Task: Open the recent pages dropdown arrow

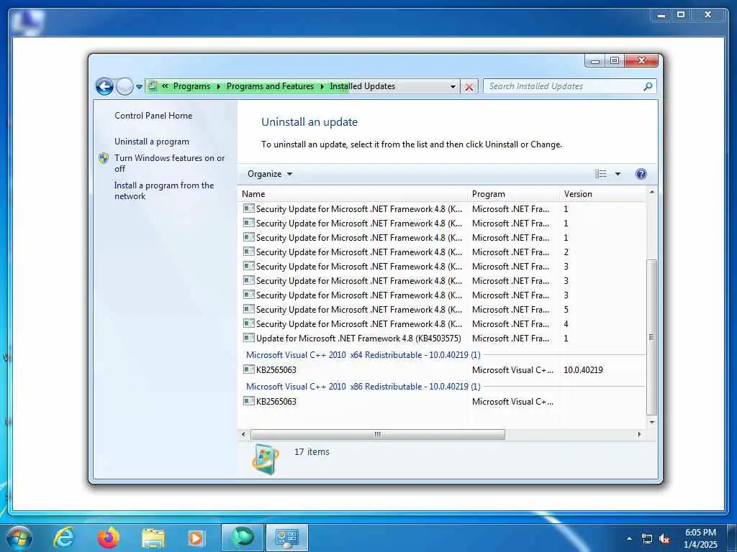Action: [x=139, y=87]
